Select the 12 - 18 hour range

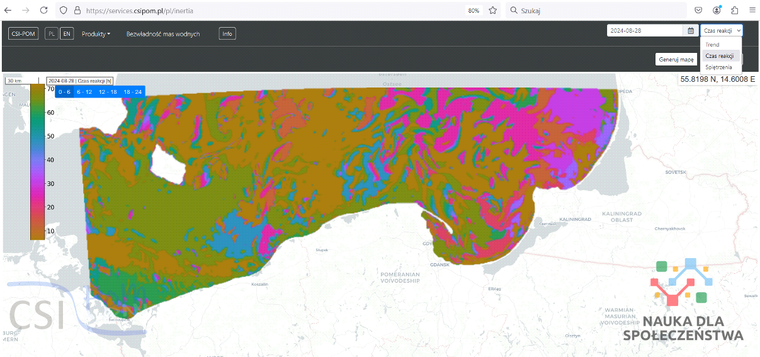[x=108, y=92]
